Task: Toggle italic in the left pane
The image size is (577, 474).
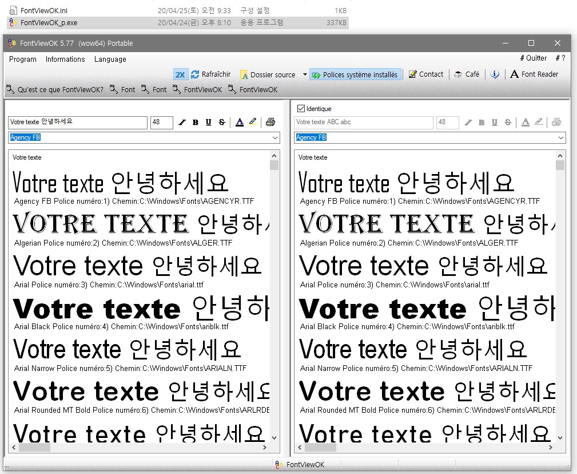Action: (182, 123)
